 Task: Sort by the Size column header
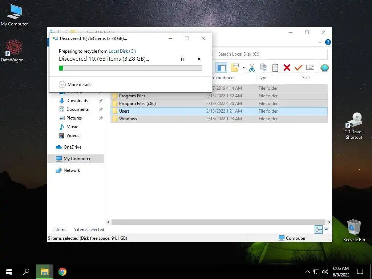tap(314, 78)
